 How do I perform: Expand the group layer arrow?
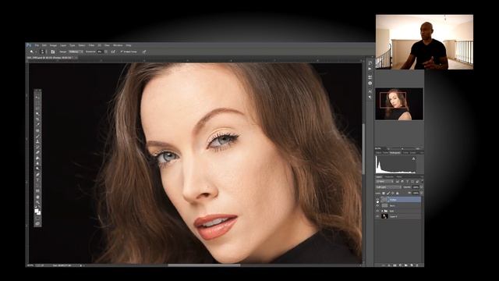(x=382, y=211)
